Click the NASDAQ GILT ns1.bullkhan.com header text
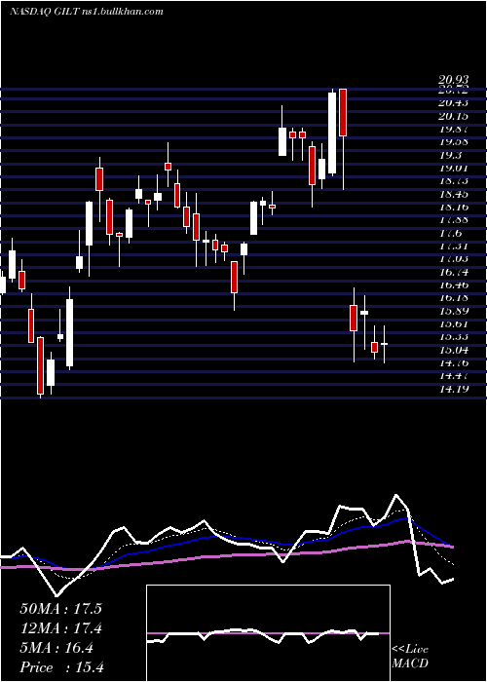Screen dimensions: 487x682 86,12
